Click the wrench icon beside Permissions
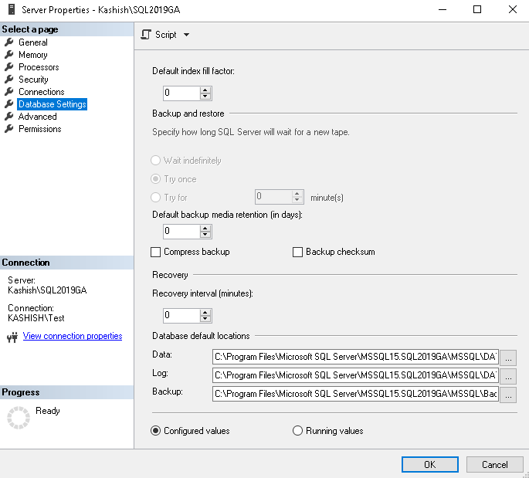This screenshot has height=478, width=529. (x=9, y=129)
